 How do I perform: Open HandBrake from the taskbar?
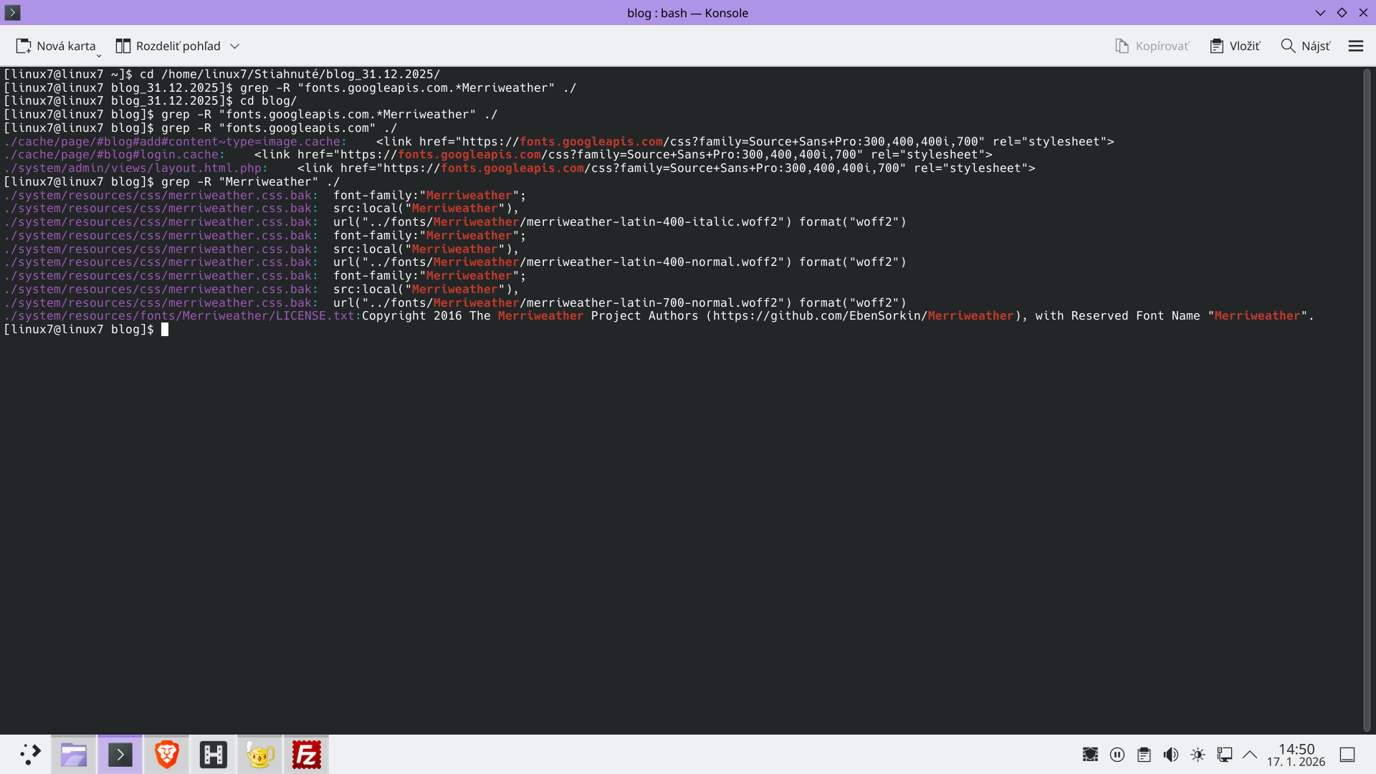coord(213,754)
